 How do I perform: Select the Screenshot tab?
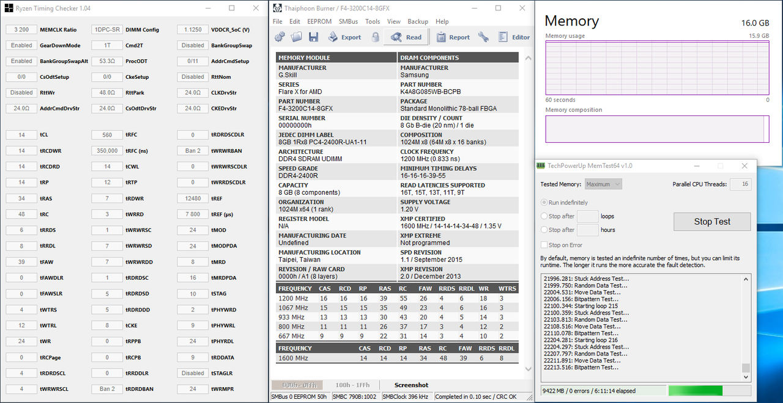411,385
